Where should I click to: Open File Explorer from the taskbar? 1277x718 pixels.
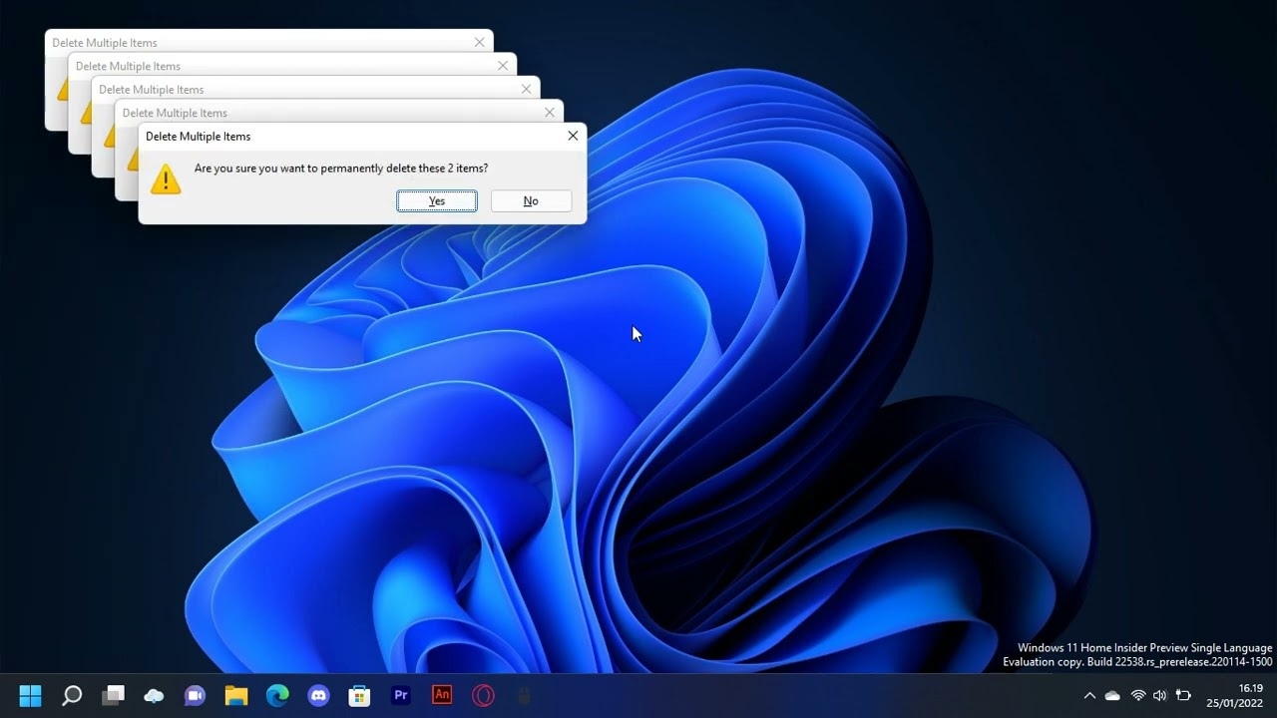[x=236, y=695]
